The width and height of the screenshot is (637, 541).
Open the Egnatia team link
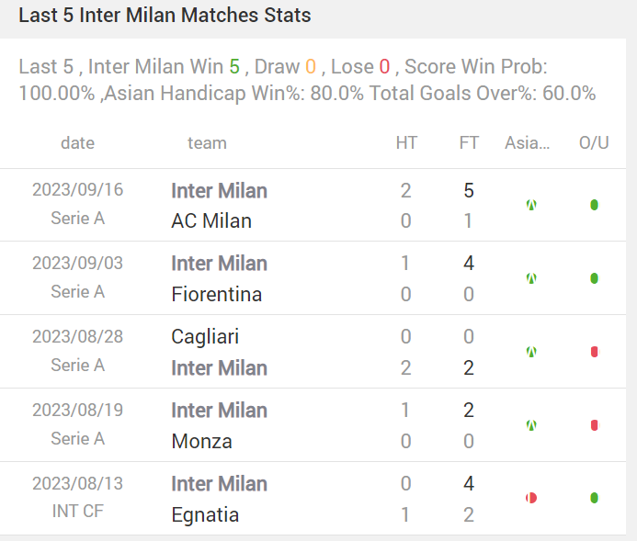point(205,515)
